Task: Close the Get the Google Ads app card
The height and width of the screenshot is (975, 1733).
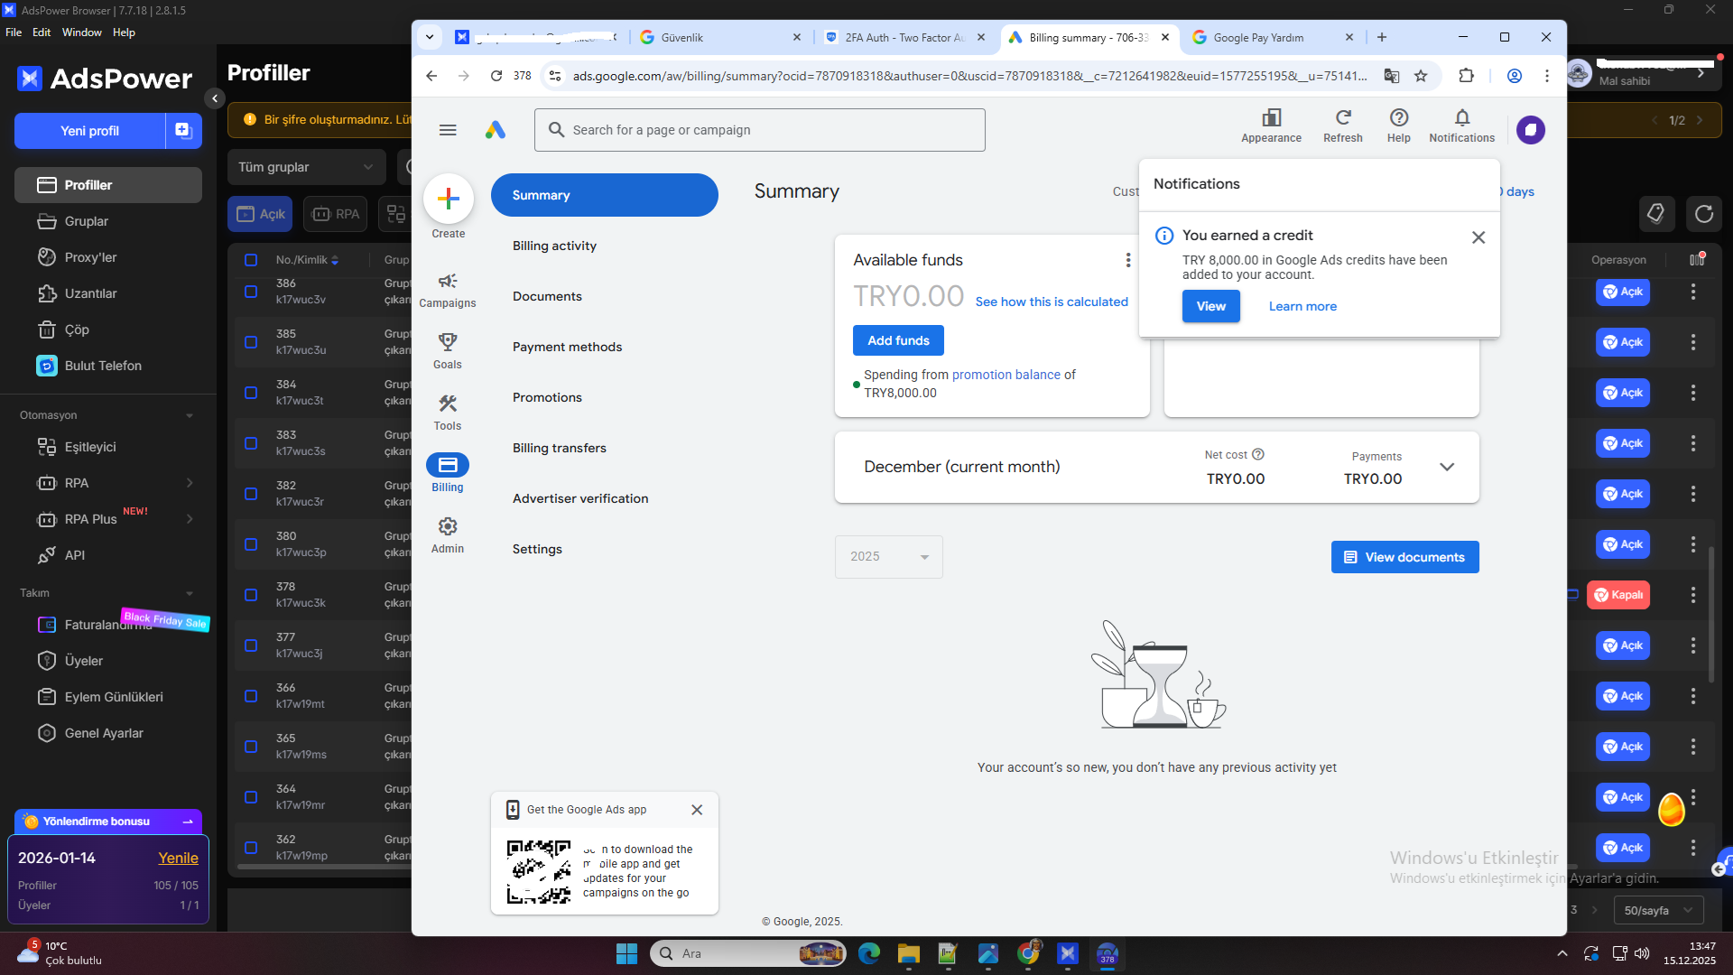Action: pyautogui.click(x=697, y=810)
